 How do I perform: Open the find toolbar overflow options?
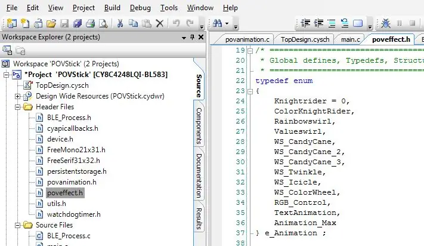tap(236, 26)
